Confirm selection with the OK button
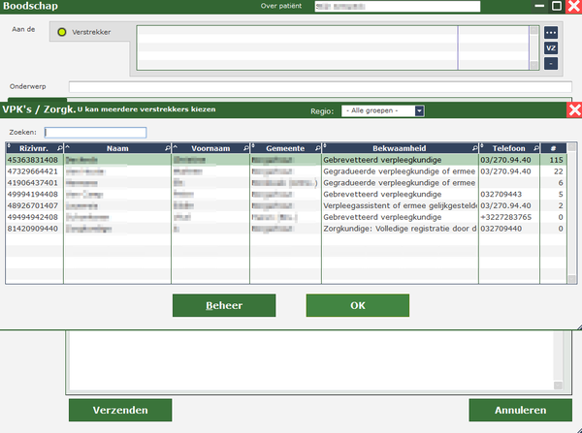 pos(357,305)
